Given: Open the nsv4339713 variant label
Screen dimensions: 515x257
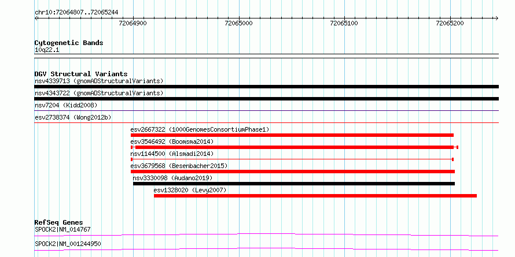Looking at the screenshot, I should click(x=99, y=81).
